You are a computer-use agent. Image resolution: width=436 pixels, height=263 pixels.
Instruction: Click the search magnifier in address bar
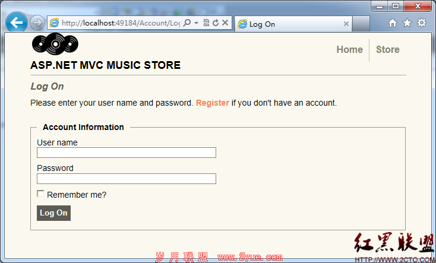pos(188,23)
